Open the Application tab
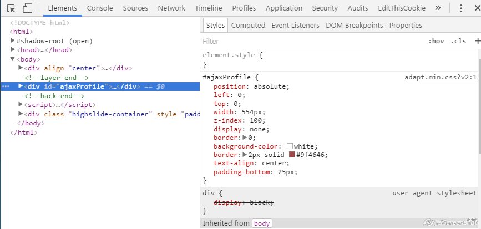This screenshot has width=481, height=229. click(x=284, y=8)
